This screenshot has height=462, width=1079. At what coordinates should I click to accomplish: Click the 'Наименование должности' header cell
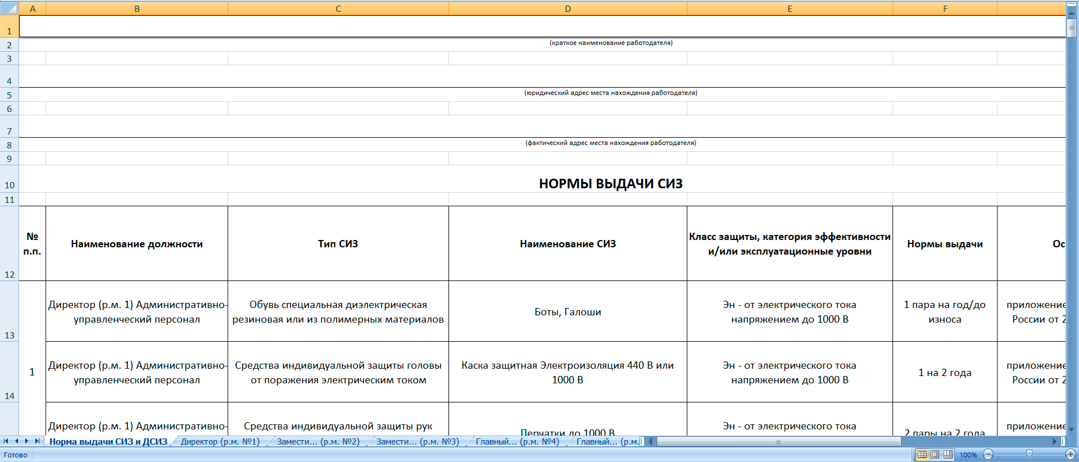pos(137,243)
